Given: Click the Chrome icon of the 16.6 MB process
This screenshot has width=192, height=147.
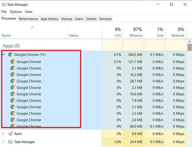Looking at the screenshot, I should pyautogui.click(x=13, y=94).
